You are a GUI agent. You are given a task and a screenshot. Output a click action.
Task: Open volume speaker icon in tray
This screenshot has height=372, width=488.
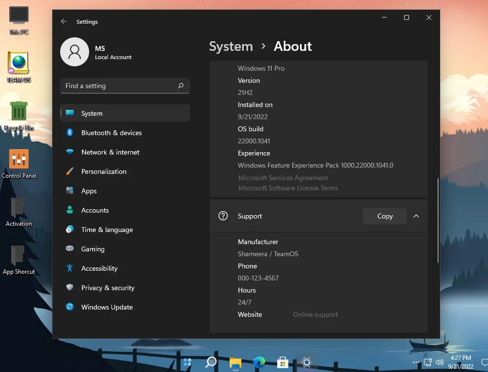click(440, 362)
